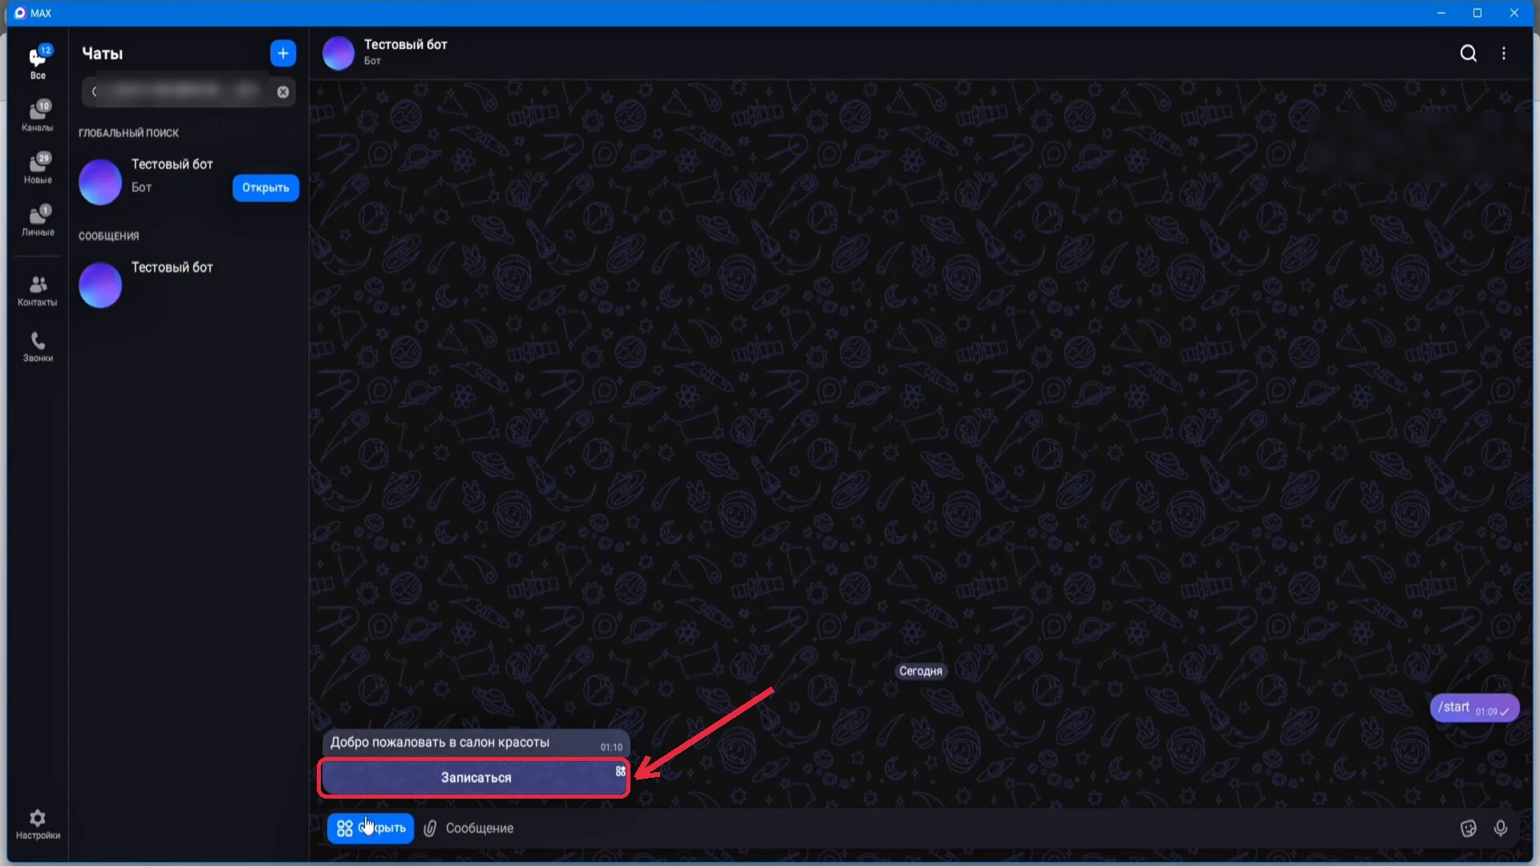Search within this chat using magnifier icon
This screenshot has height=866, width=1540.
pos(1468,53)
